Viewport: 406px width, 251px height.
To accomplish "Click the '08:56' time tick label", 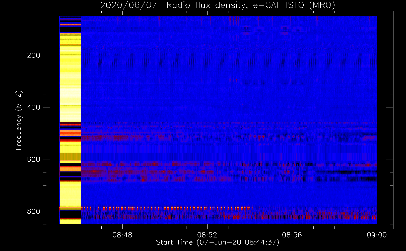I will 292,235.
